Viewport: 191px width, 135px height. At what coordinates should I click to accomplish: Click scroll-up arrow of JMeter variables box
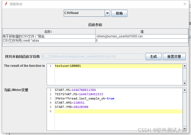[x=185, y=90]
